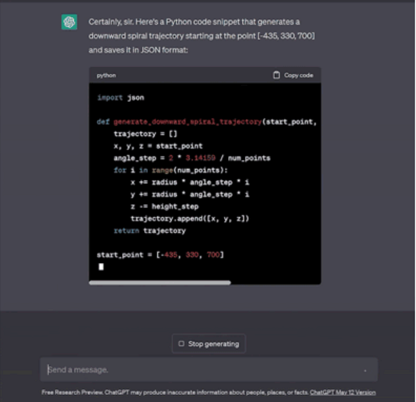Click the ChatGPT logo avatar icon
This screenshot has height=402, width=416.
coord(69,22)
